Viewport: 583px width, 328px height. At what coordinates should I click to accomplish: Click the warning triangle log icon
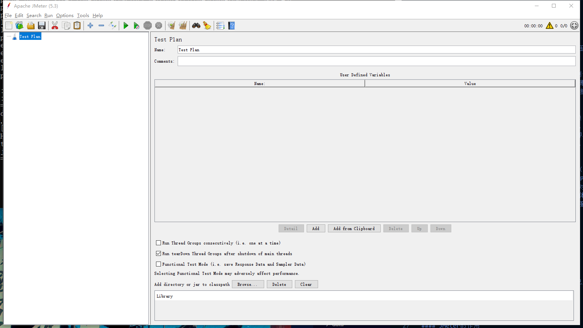pos(550,25)
